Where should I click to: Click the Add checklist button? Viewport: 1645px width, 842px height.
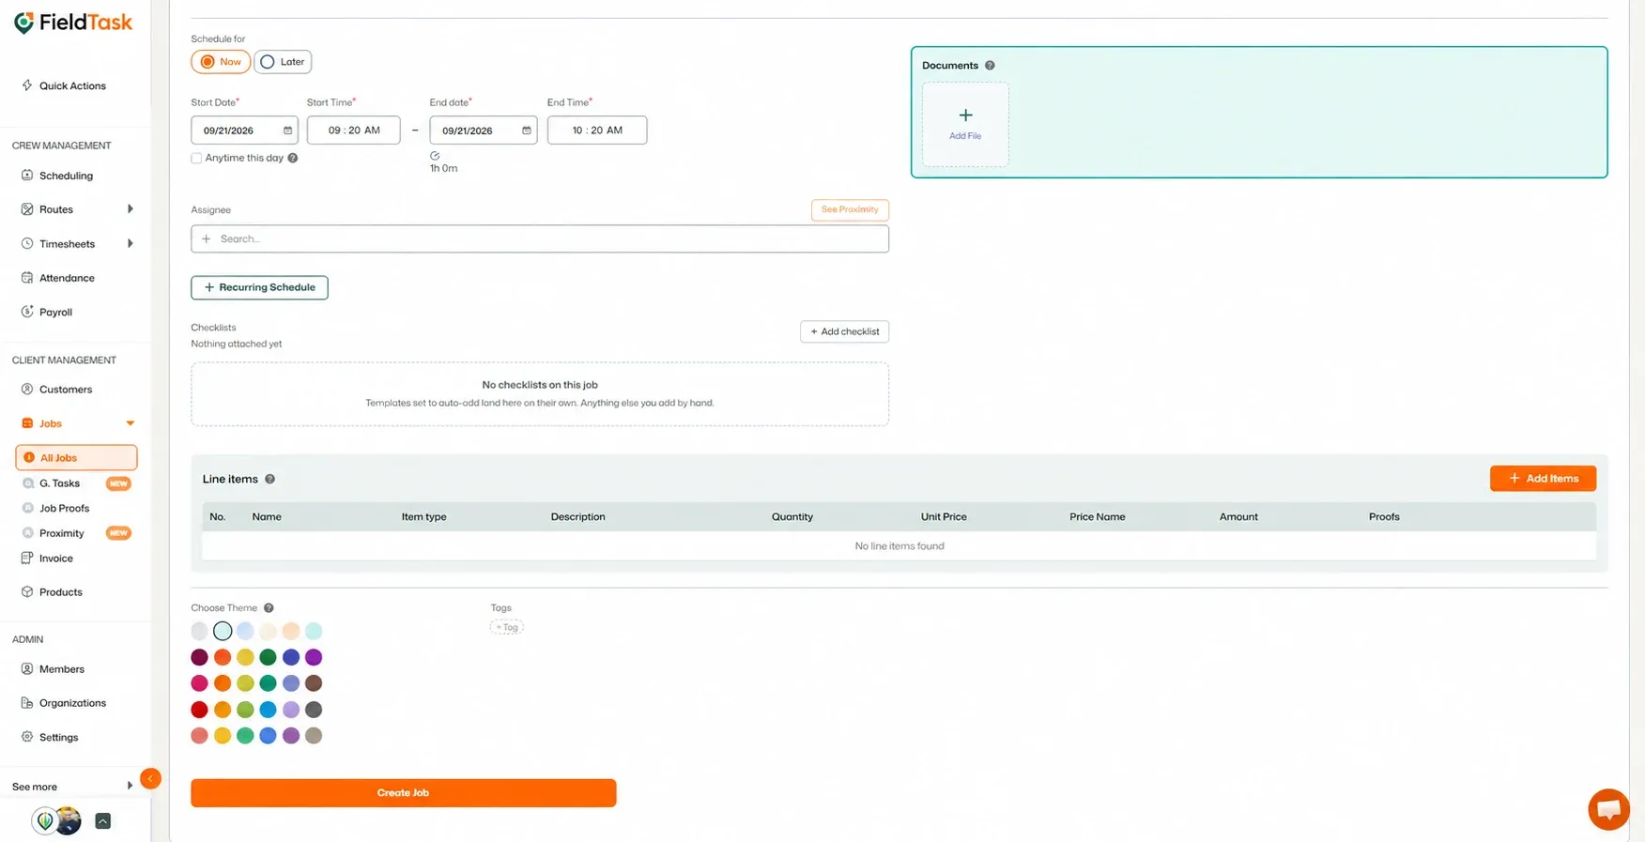(x=844, y=331)
